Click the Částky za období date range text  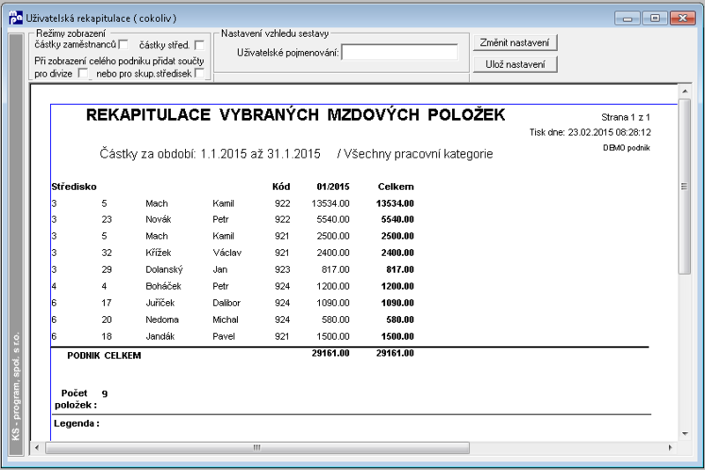point(210,154)
